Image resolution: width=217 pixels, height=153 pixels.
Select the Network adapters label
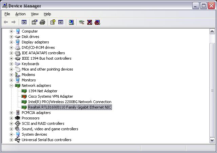pyautogui.click(x=36, y=85)
